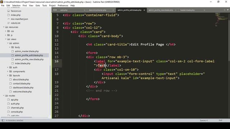This screenshot has height=129, width=230.
Task: Close the admin_profile_view.blade.php tab
Action: pos(176,10)
